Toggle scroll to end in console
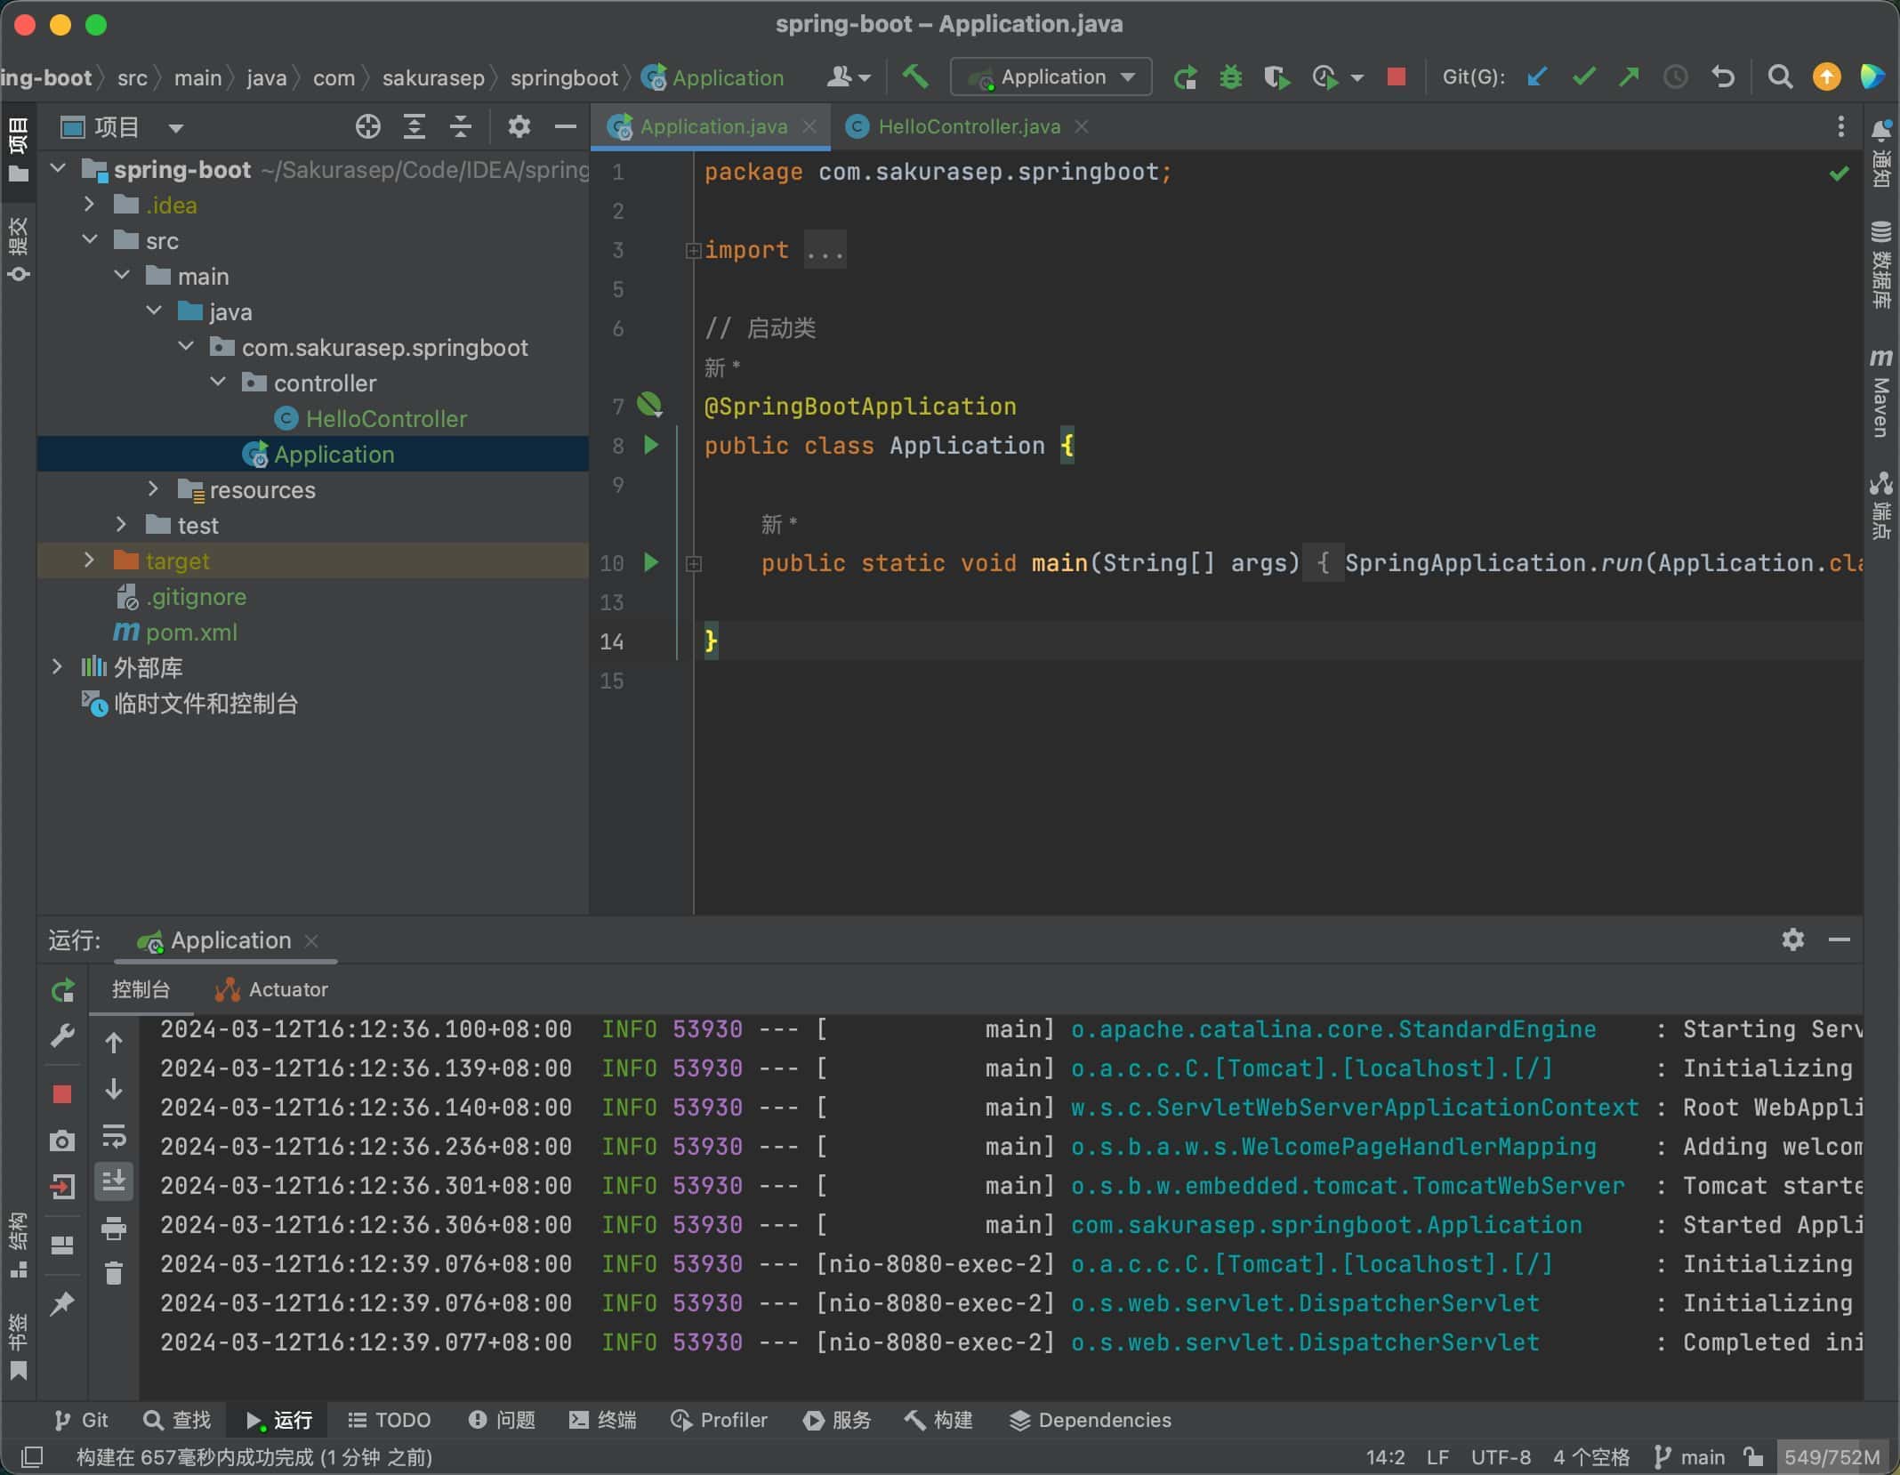The width and height of the screenshot is (1900, 1475). (114, 1181)
